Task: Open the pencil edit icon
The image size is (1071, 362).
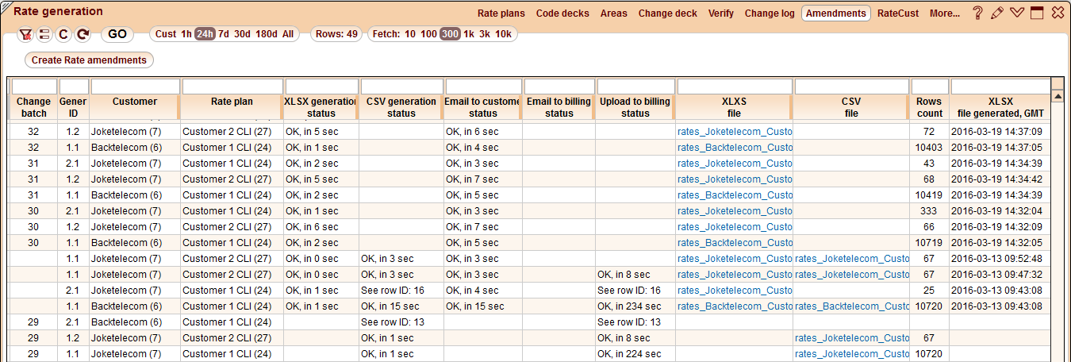Action: pyautogui.click(x=997, y=13)
